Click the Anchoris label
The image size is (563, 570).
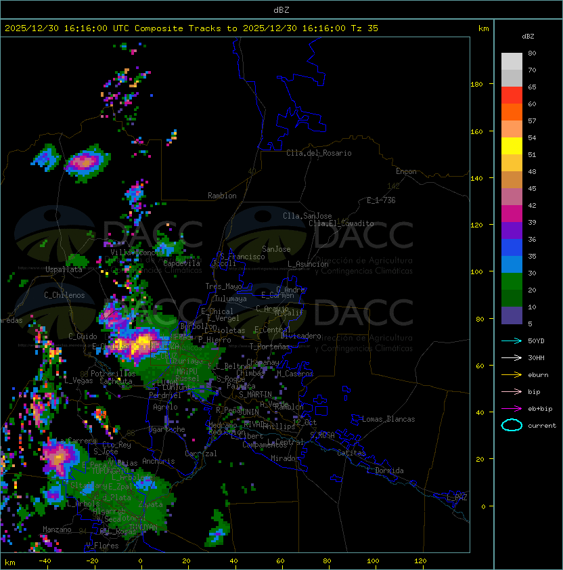click(x=158, y=461)
